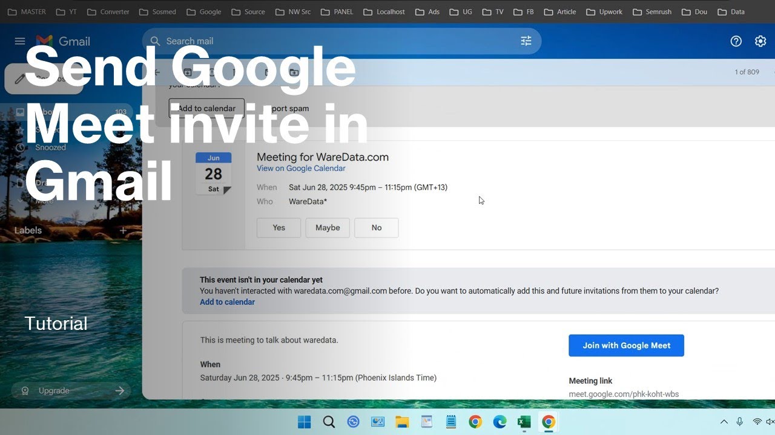Open the Sosmed bookmark folder
775x435 pixels.
tap(157, 11)
